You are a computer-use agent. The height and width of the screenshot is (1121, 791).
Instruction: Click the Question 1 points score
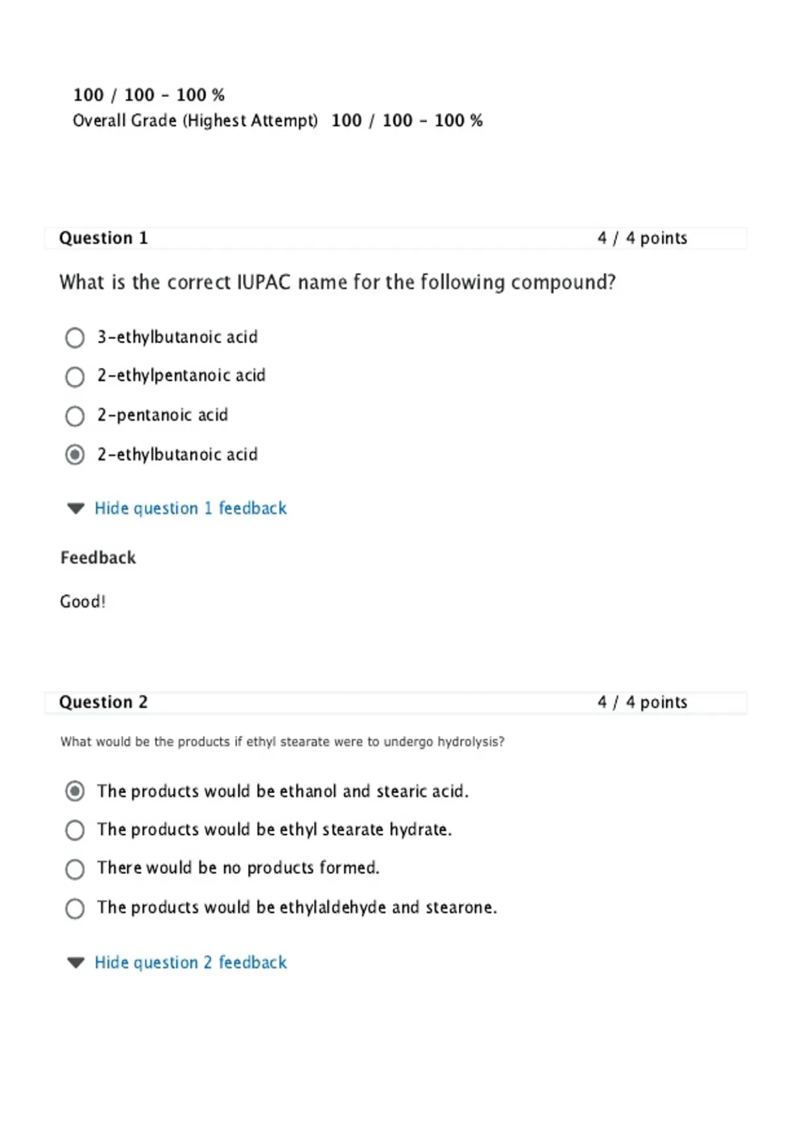pos(642,238)
